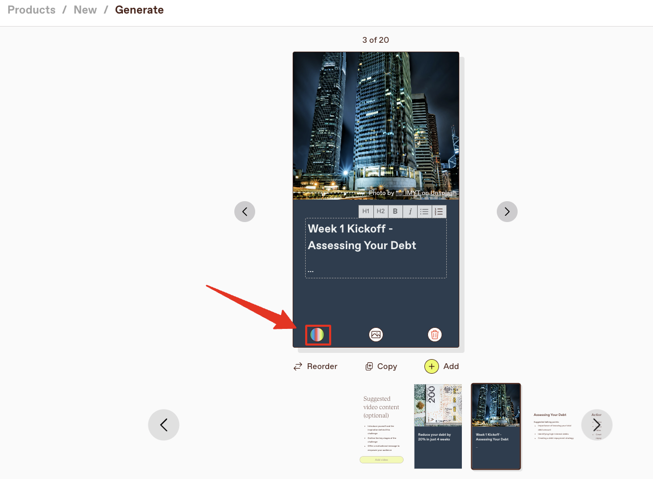Move the thumbnail strip right with large arrow
This screenshot has height=479, width=653.
click(x=597, y=425)
